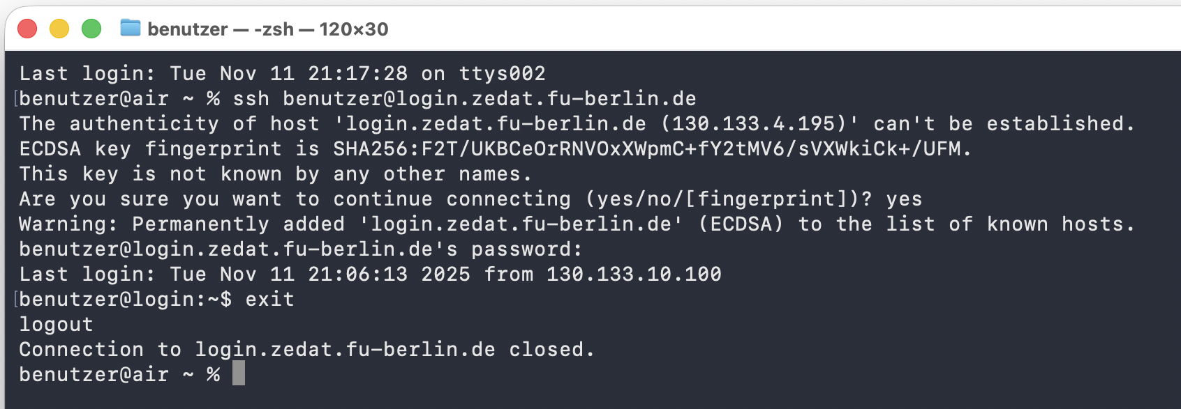This screenshot has height=409, width=1181.
Task: Zoom the window with the green button
Action: [91, 29]
